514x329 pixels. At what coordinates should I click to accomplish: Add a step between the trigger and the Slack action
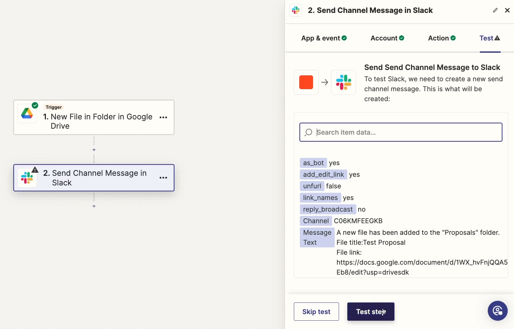[x=94, y=150]
